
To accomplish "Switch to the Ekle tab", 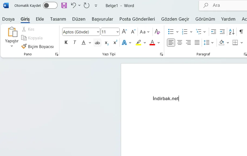I will (x=40, y=19).
